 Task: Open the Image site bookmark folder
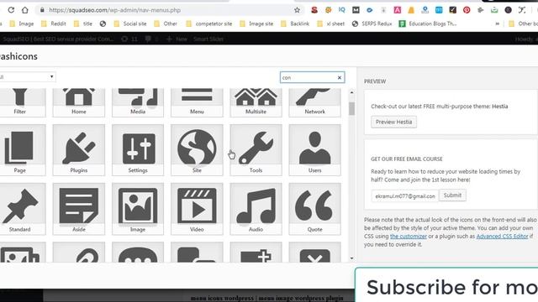[256, 23]
